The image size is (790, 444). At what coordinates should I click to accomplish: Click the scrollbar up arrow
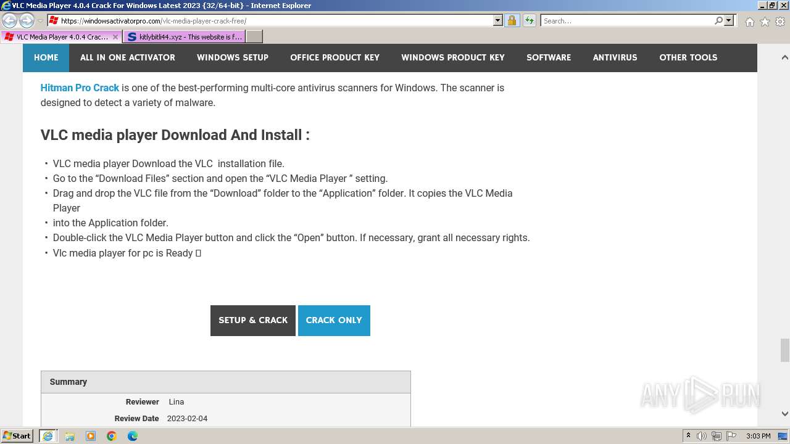(x=785, y=57)
